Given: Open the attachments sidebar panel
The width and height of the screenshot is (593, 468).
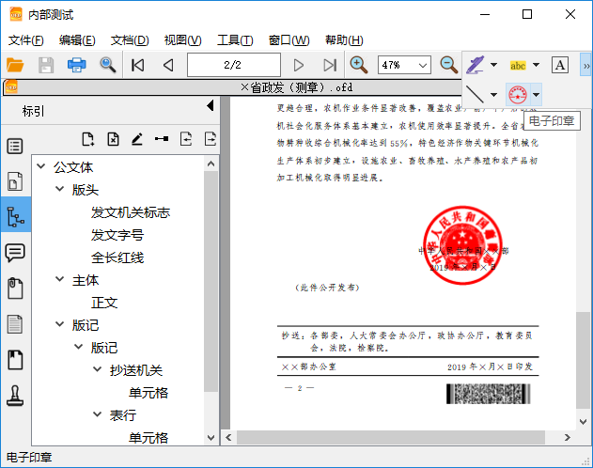Looking at the screenshot, I should [x=15, y=288].
